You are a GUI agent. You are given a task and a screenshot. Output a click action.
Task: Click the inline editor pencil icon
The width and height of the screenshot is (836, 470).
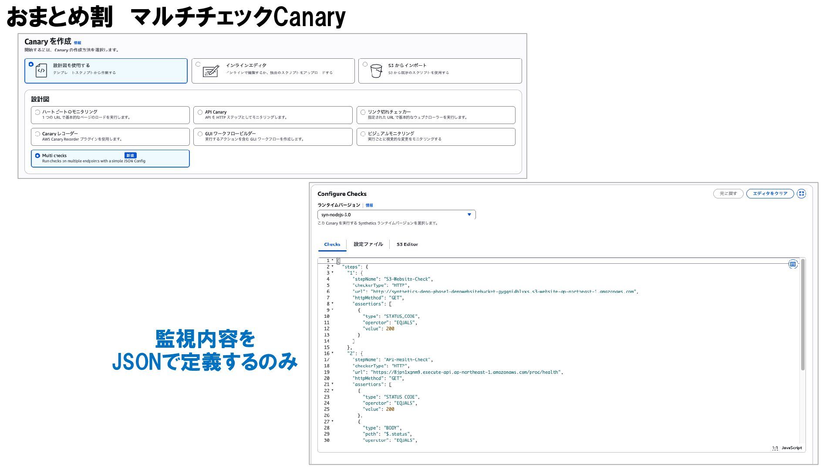(x=211, y=70)
